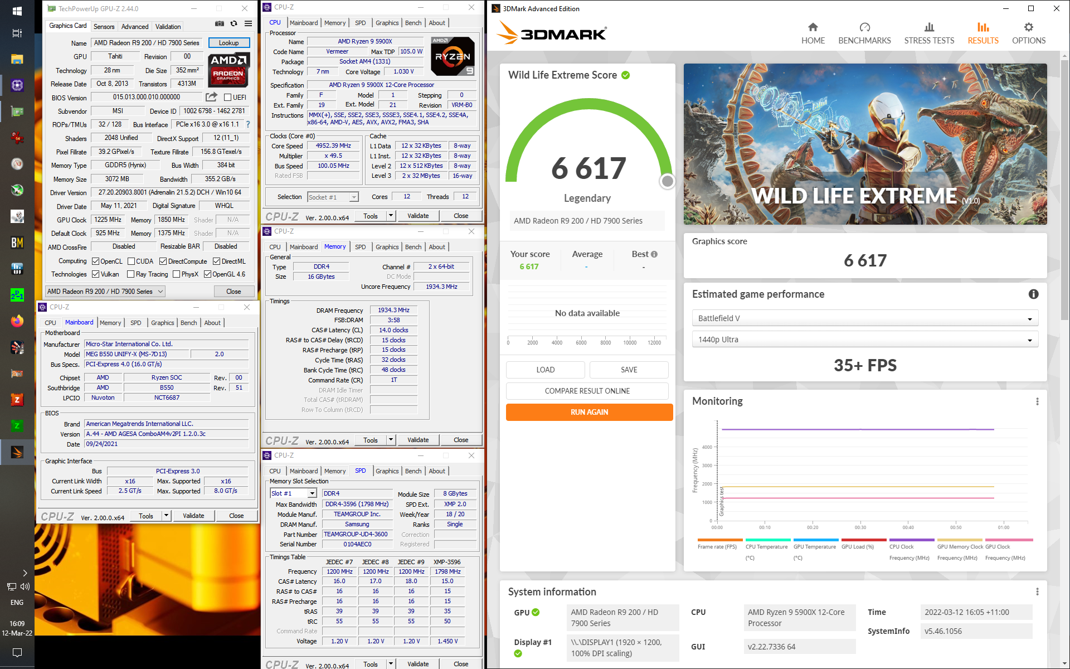Expand Tools arrow in CPU-Z Memory window

[391, 440]
